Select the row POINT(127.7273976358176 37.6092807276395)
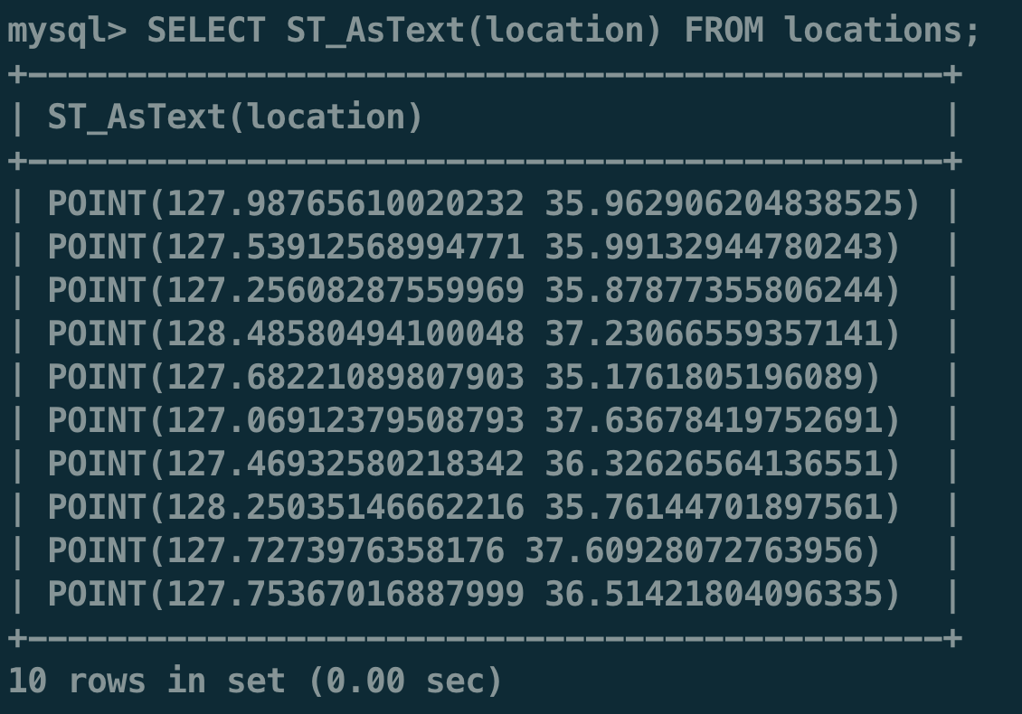Viewport: 1022px width, 714px height. 464,550
